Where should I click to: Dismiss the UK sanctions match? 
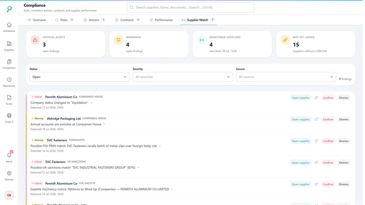pos(344,163)
